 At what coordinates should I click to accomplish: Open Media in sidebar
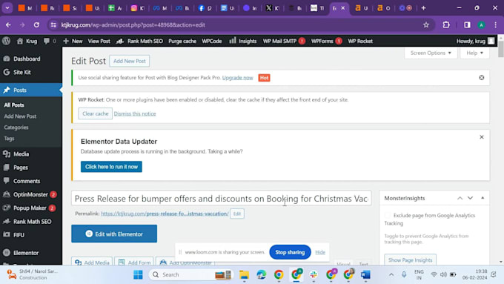pyautogui.click(x=31, y=154)
